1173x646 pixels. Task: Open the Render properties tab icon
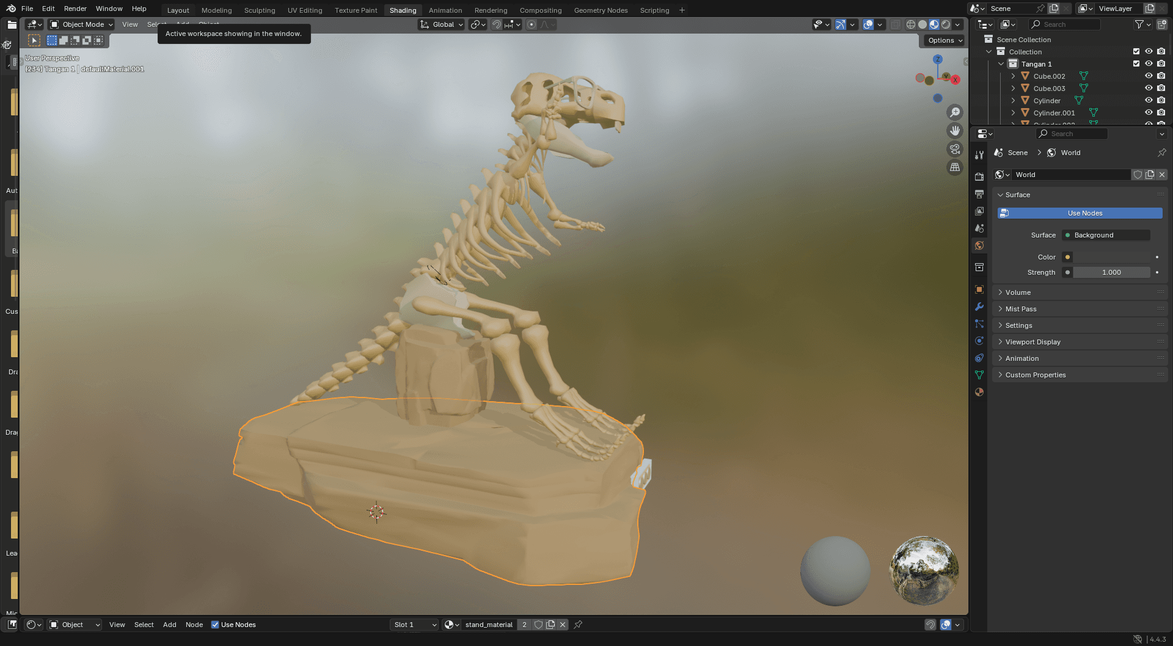[979, 177]
